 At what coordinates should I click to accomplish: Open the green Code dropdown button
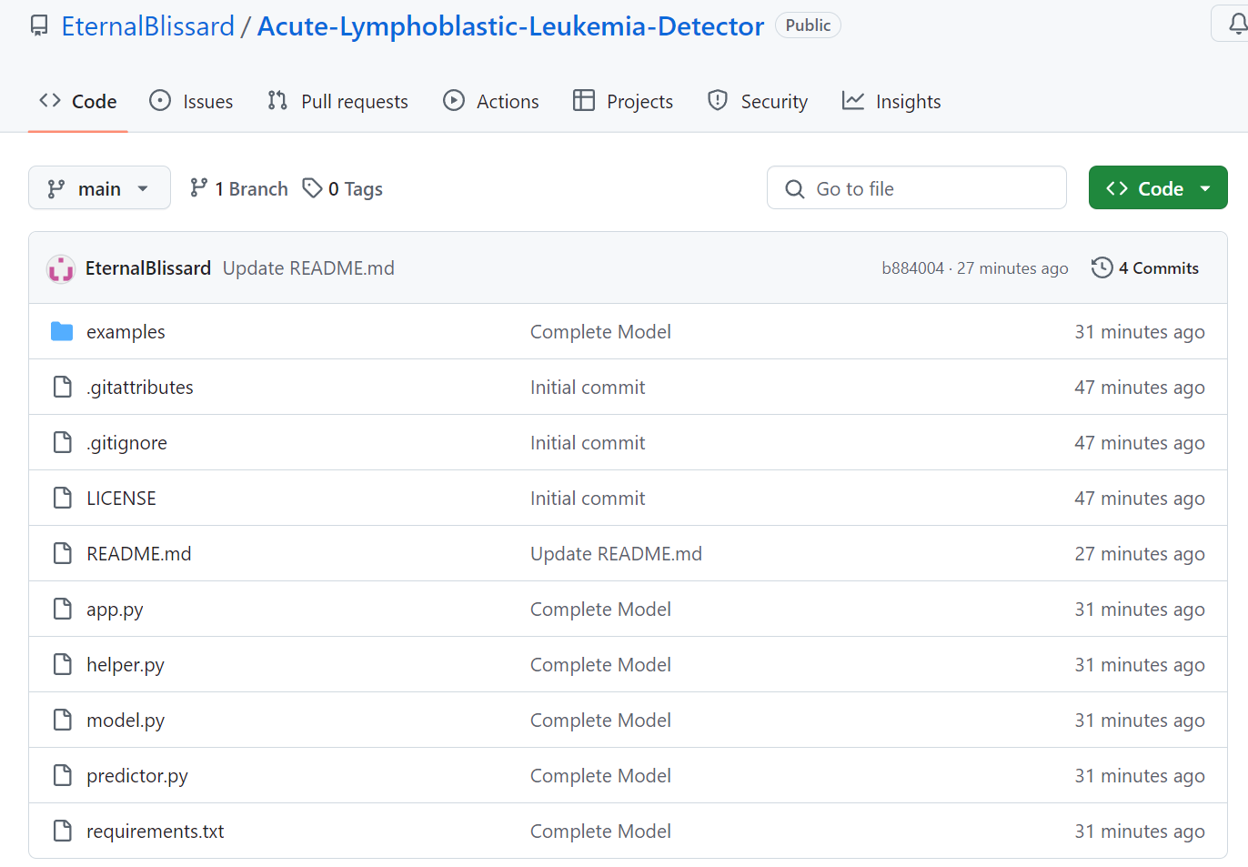pyautogui.click(x=1157, y=188)
